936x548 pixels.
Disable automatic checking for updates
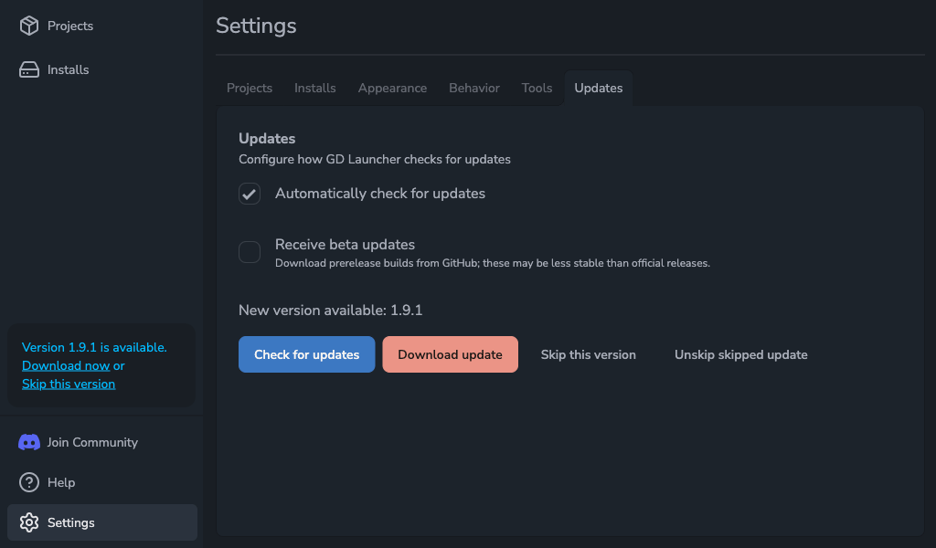pos(249,194)
